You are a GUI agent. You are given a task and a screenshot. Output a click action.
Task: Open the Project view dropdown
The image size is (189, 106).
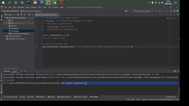[10, 15]
